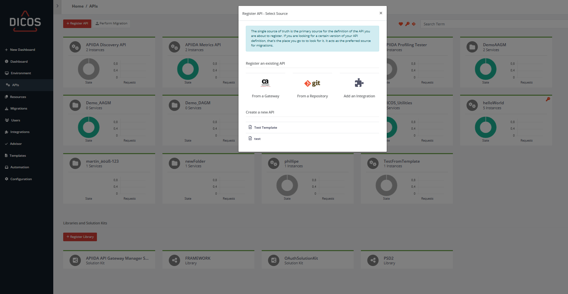Click the heart filter icon
The image size is (568, 294).
click(x=401, y=24)
